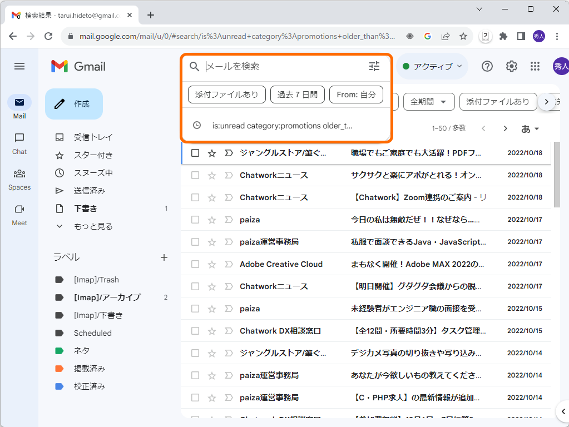Apply the 過去 7 日間 search chip
Image resolution: width=569 pixels, height=427 pixels.
click(x=297, y=95)
